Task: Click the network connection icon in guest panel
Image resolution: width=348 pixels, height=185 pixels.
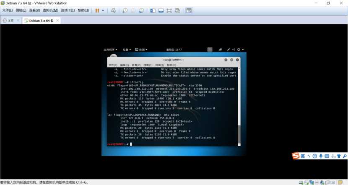Action: [x=220, y=50]
